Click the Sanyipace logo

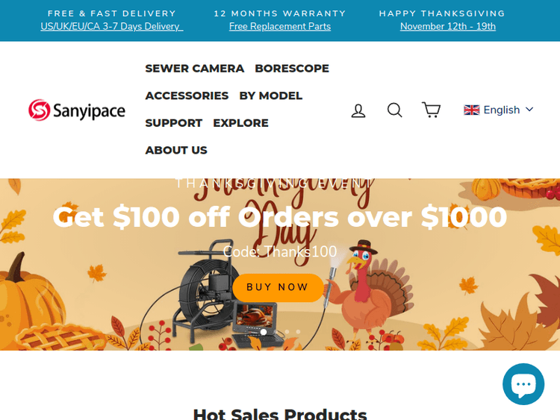click(x=77, y=110)
